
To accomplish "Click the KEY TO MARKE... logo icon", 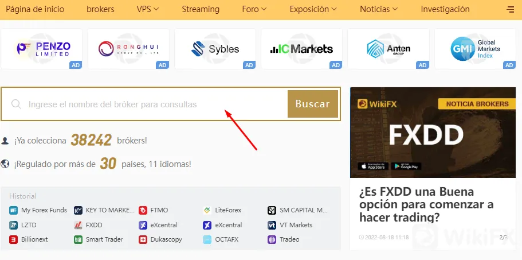I will [79, 210].
